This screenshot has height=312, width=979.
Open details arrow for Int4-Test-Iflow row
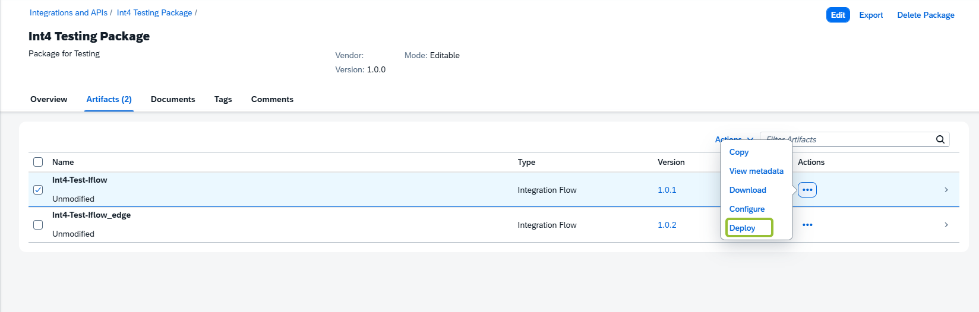(946, 190)
